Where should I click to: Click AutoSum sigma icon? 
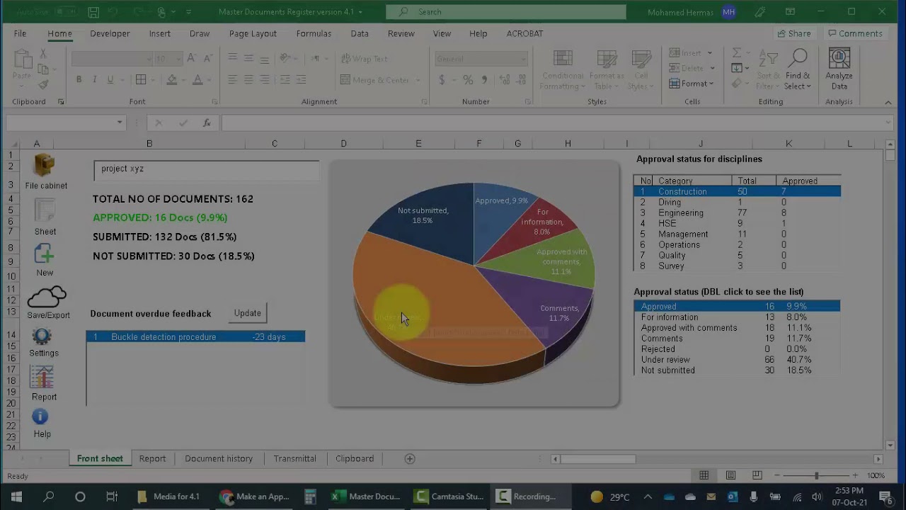pos(737,53)
